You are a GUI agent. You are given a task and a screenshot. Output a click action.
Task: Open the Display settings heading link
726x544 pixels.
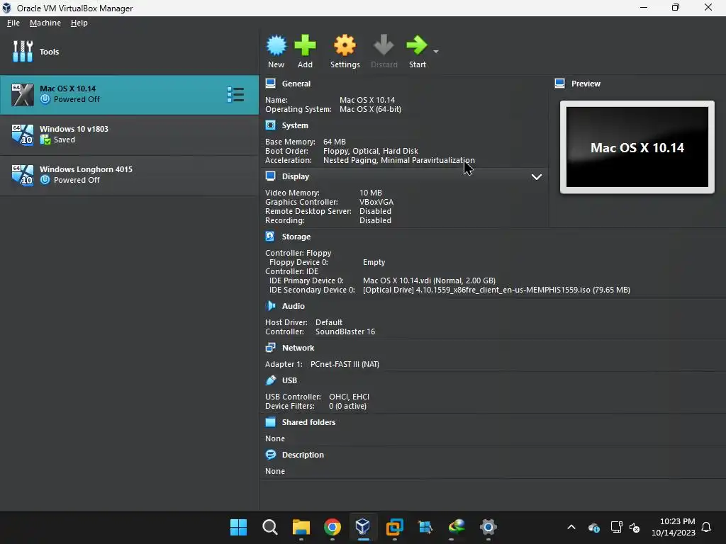coord(296,176)
